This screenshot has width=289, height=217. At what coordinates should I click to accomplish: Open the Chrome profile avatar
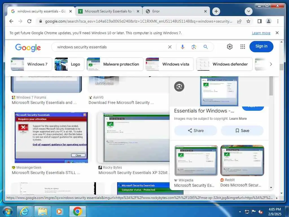pos(269,21)
